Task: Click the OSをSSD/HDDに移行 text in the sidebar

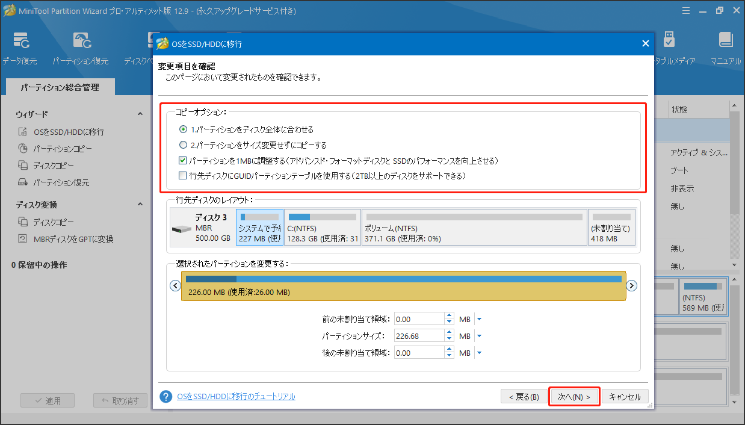Action: coord(69,132)
